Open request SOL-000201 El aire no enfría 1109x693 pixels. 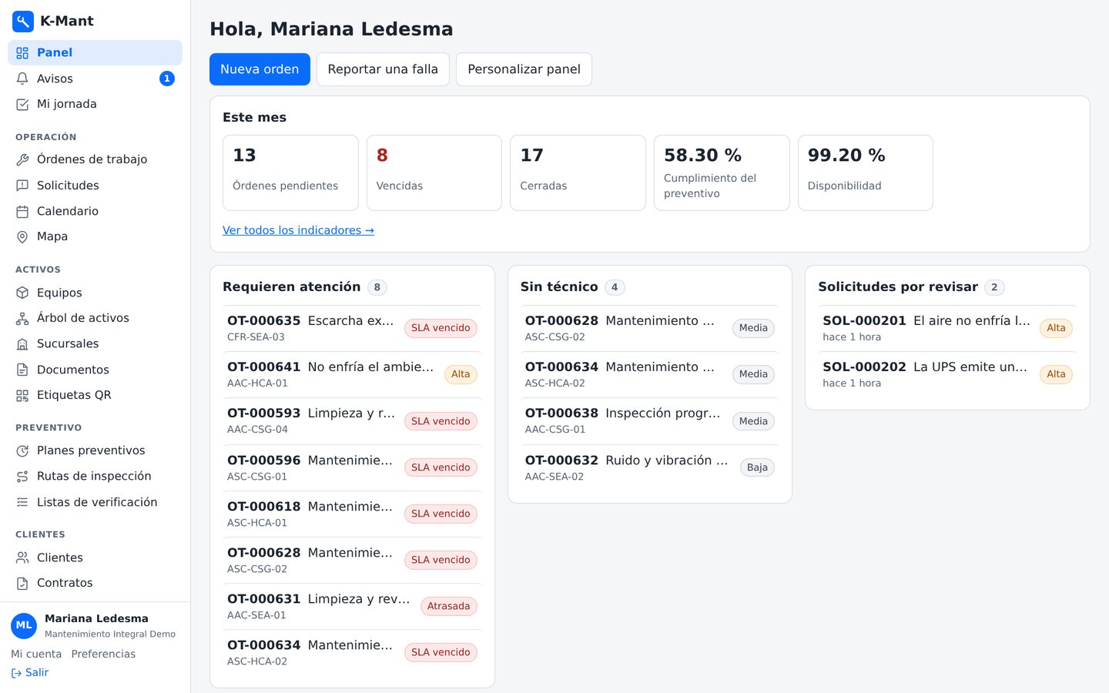[947, 328]
